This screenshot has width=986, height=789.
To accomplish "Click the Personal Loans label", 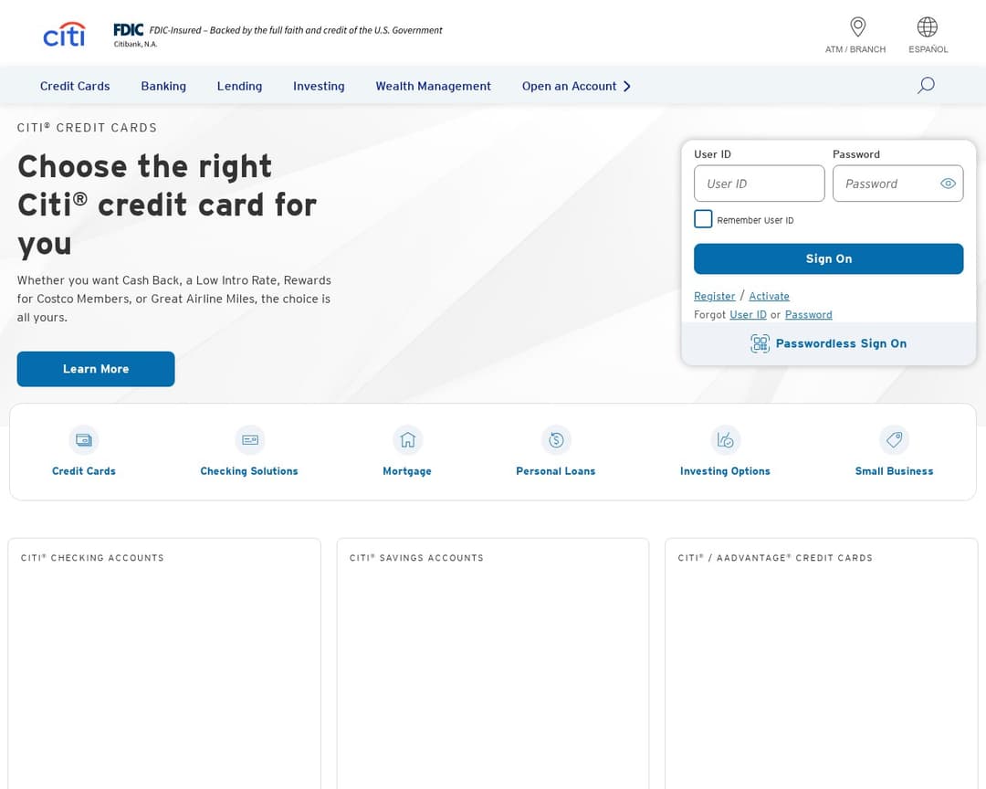I will tap(555, 471).
